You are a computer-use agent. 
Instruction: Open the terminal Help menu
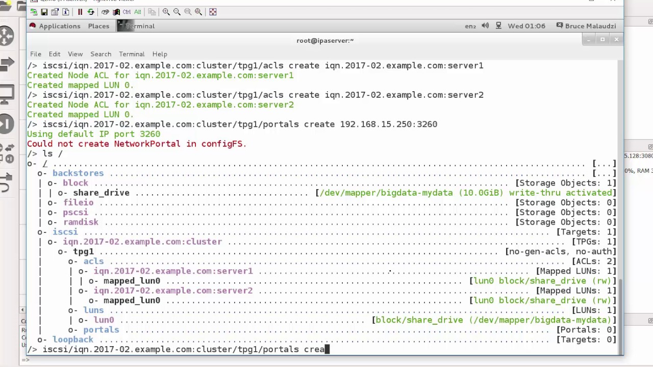pyautogui.click(x=160, y=54)
